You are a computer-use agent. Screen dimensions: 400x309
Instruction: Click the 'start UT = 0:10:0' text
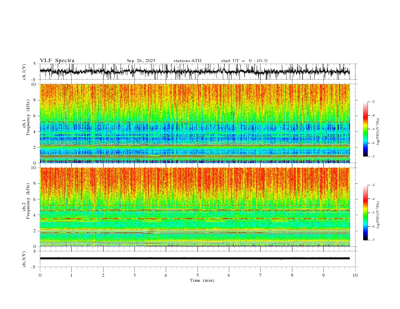click(x=244, y=61)
